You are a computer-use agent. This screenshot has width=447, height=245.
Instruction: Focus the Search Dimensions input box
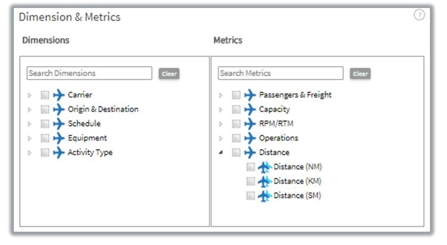click(x=89, y=73)
